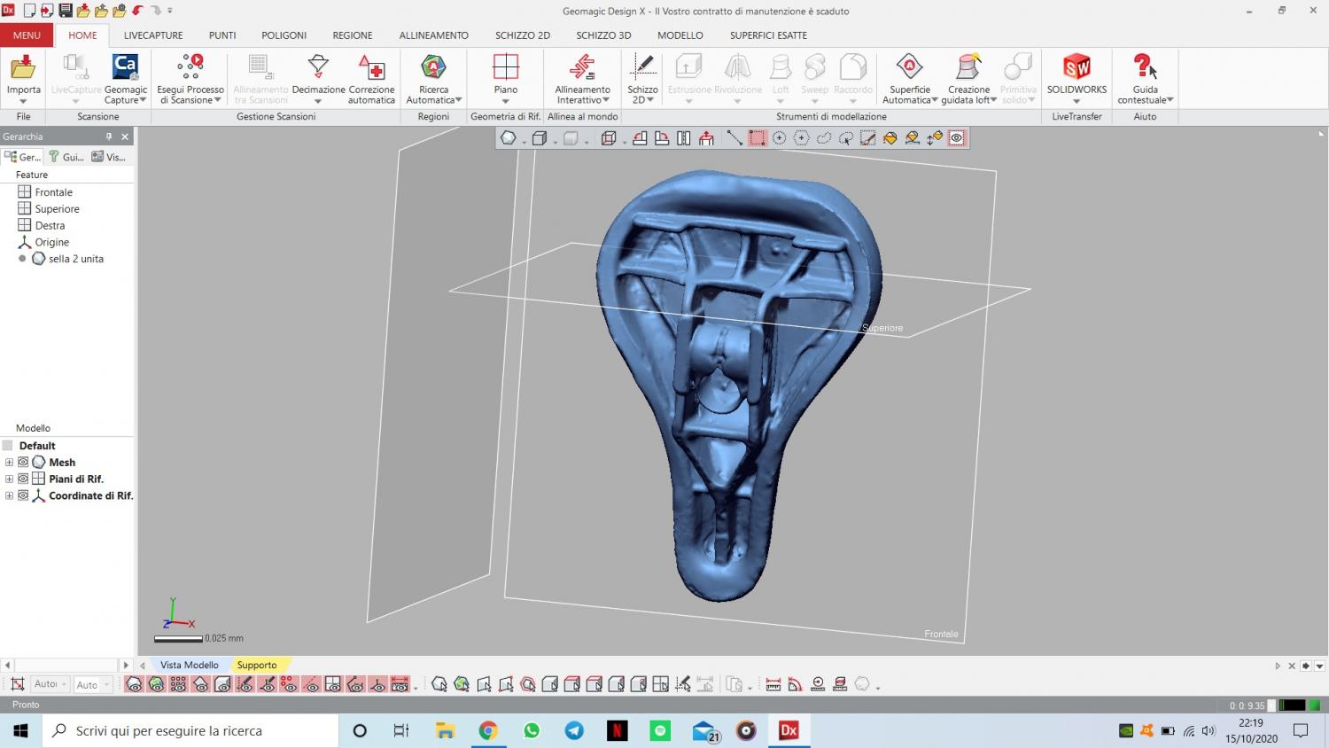
Task: Switch to SUPERFICI ESATTE tab
Action: [x=768, y=35]
